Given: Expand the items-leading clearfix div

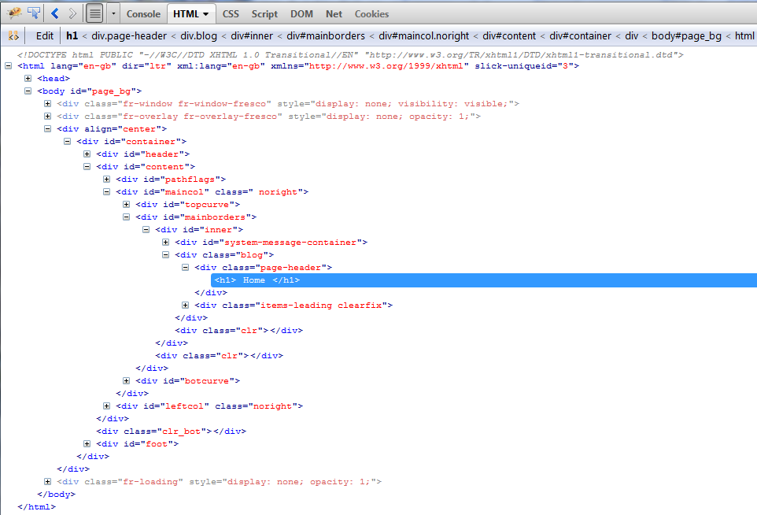Looking at the screenshot, I should coord(186,305).
